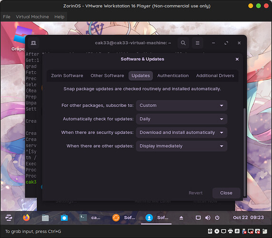Click the Revert button
Viewport: 272px width, 238px height.
pyautogui.click(x=195, y=193)
